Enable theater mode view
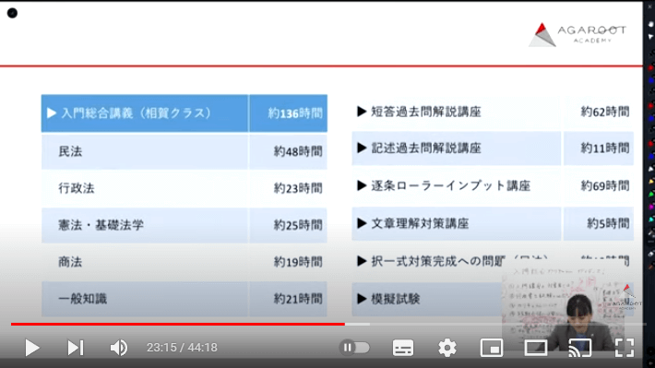This screenshot has height=368, width=655. [536, 348]
